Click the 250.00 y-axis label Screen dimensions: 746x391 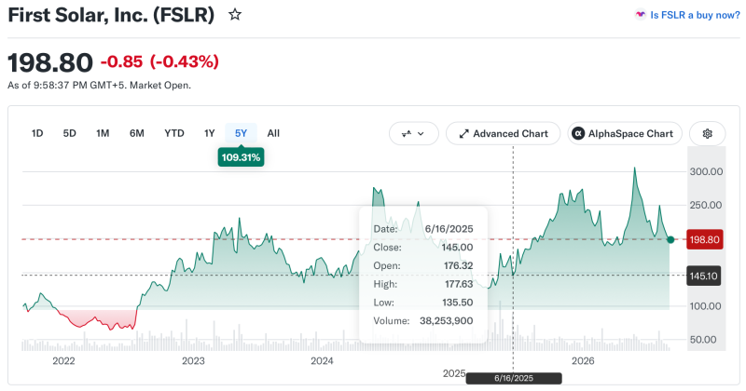click(706, 205)
